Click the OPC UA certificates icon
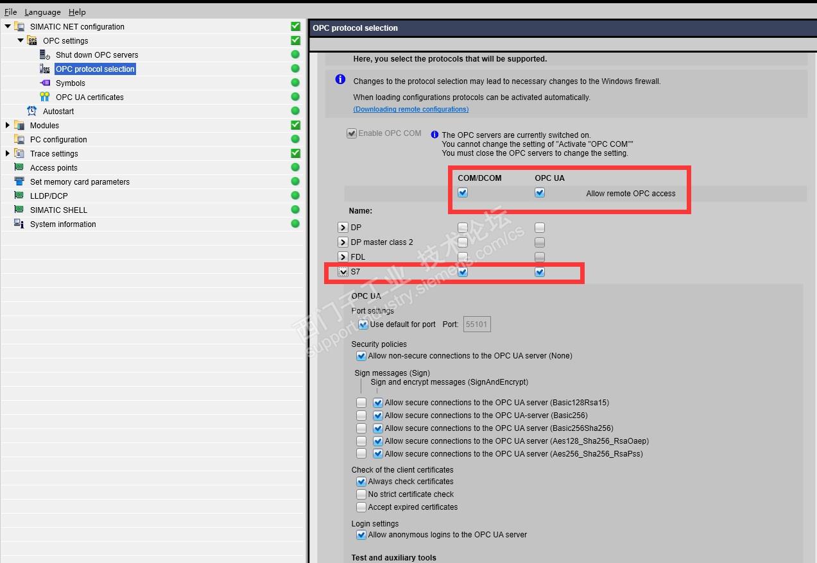Screen dimensions: 817x563 pos(45,97)
